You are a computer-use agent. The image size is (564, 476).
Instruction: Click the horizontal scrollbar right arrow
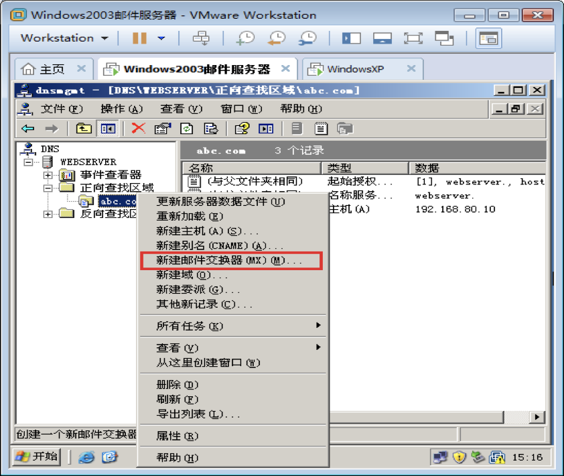[537, 417]
